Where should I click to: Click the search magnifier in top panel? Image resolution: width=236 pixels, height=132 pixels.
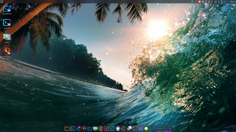point(193,2)
